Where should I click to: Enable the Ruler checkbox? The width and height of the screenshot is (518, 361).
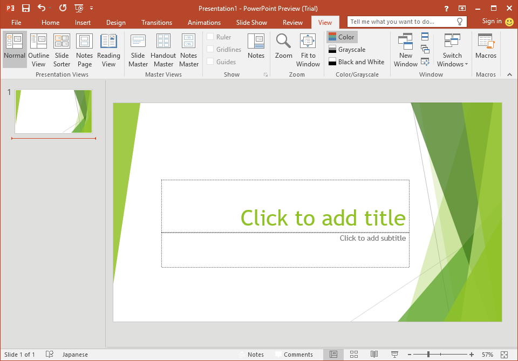[210, 37]
